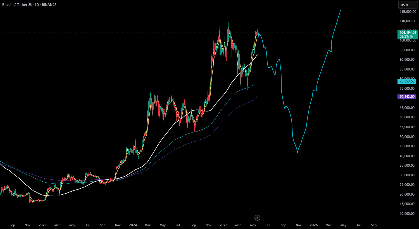The height and width of the screenshot is (229, 419).
Task: Select the purple 70,842.00 price label
Action: point(407,97)
